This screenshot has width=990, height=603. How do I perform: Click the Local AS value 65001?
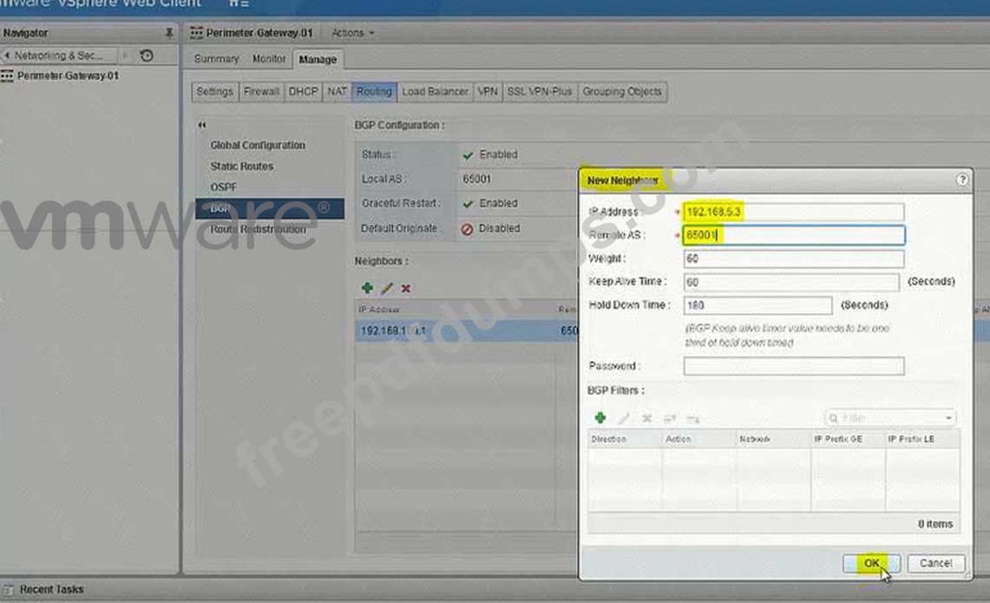[x=476, y=180]
